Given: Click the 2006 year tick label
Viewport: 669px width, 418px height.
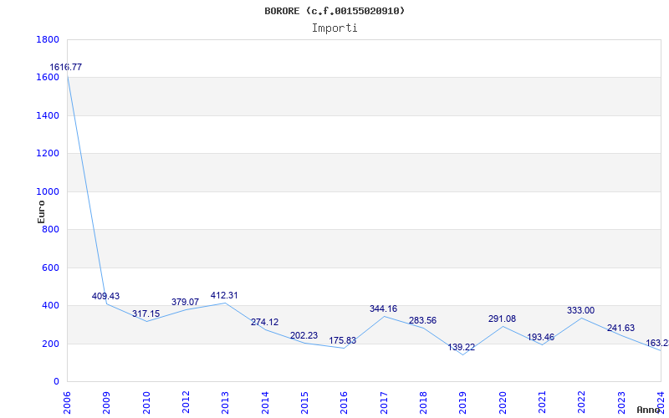Looking at the screenshot, I should tap(67, 403).
